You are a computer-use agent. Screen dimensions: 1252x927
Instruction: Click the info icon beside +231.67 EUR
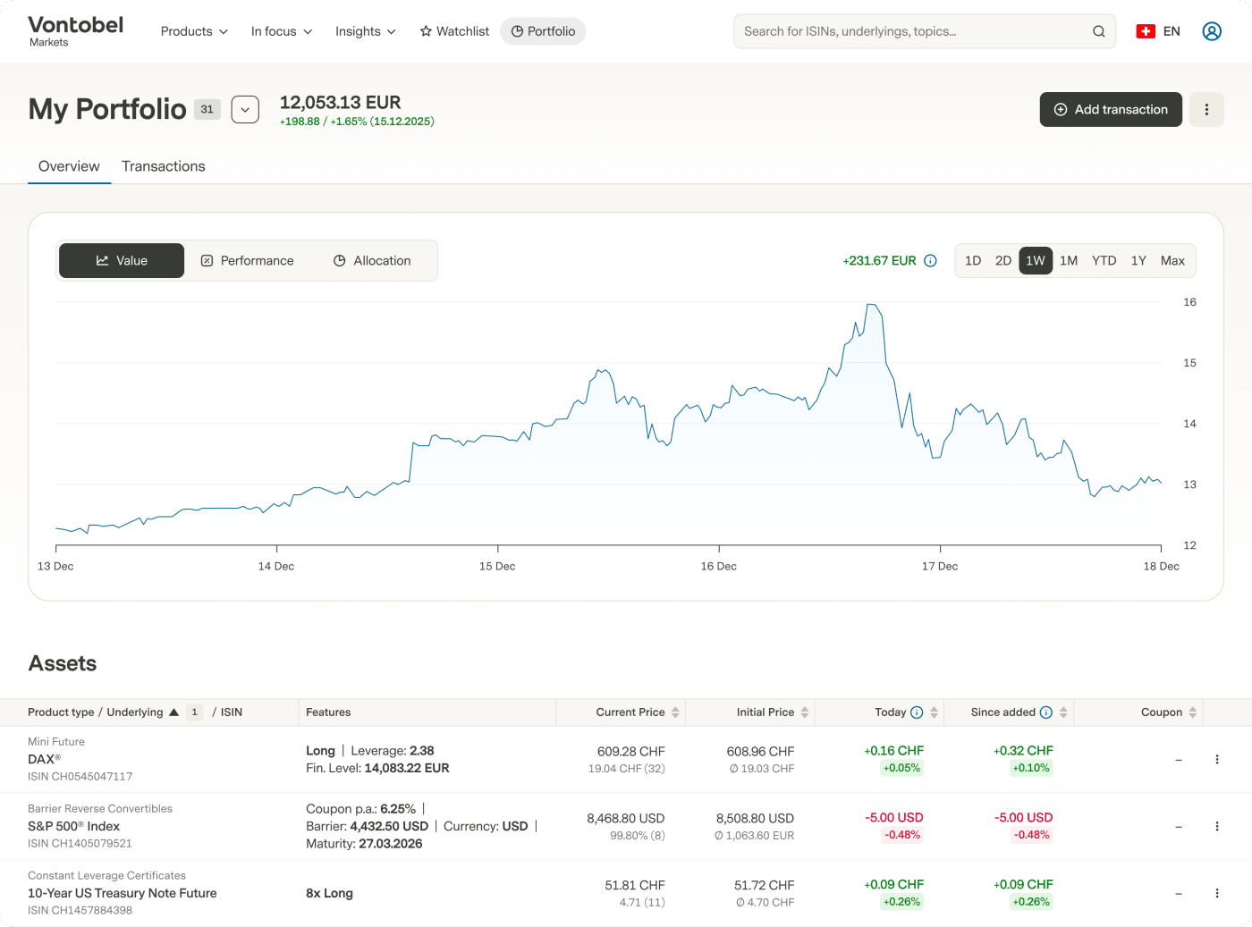click(930, 261)
